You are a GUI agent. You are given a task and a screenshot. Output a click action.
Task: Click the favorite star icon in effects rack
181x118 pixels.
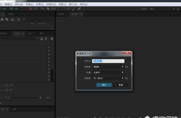click(52, 39)
